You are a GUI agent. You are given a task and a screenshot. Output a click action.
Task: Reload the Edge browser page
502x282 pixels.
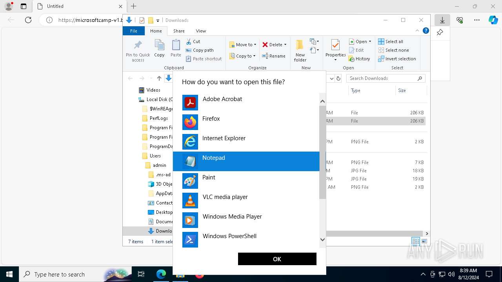(x=28, y=20)
